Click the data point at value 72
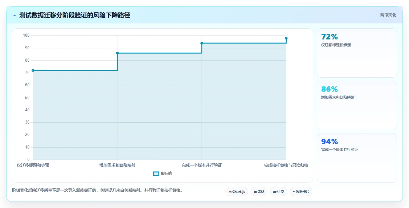Viewport: 409px width, 208px height. click(x=33, y=71)
